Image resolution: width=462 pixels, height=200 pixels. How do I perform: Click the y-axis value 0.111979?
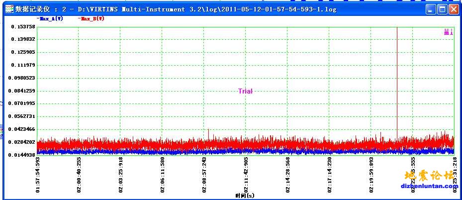point(23,65)
